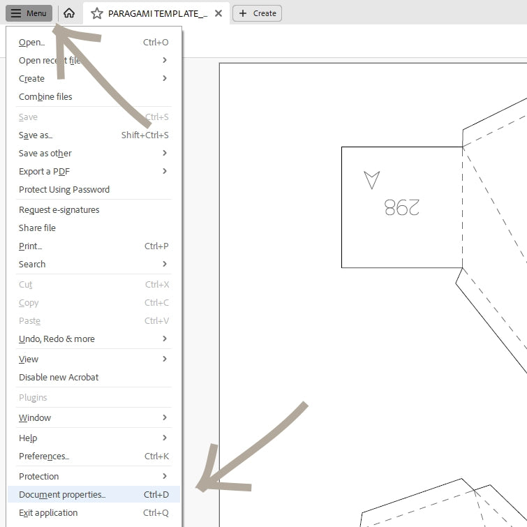Click the Create new tab button
Viewport: 527px width, 527px height.
pos(258,13)
